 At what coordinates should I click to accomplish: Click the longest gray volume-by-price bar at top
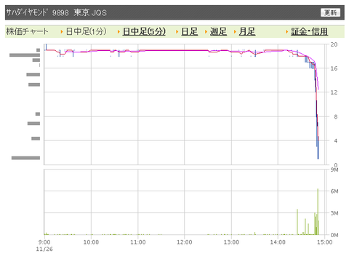[x=25, y=55]
